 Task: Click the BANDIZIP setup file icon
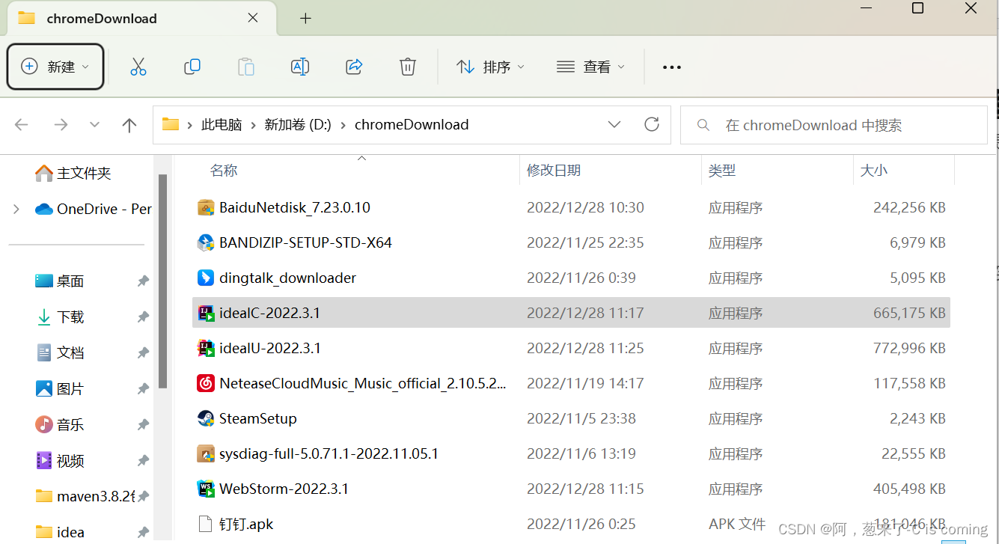pyautogui.click(x=206, y=242)
